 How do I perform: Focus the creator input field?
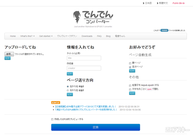tap(84, 68)
